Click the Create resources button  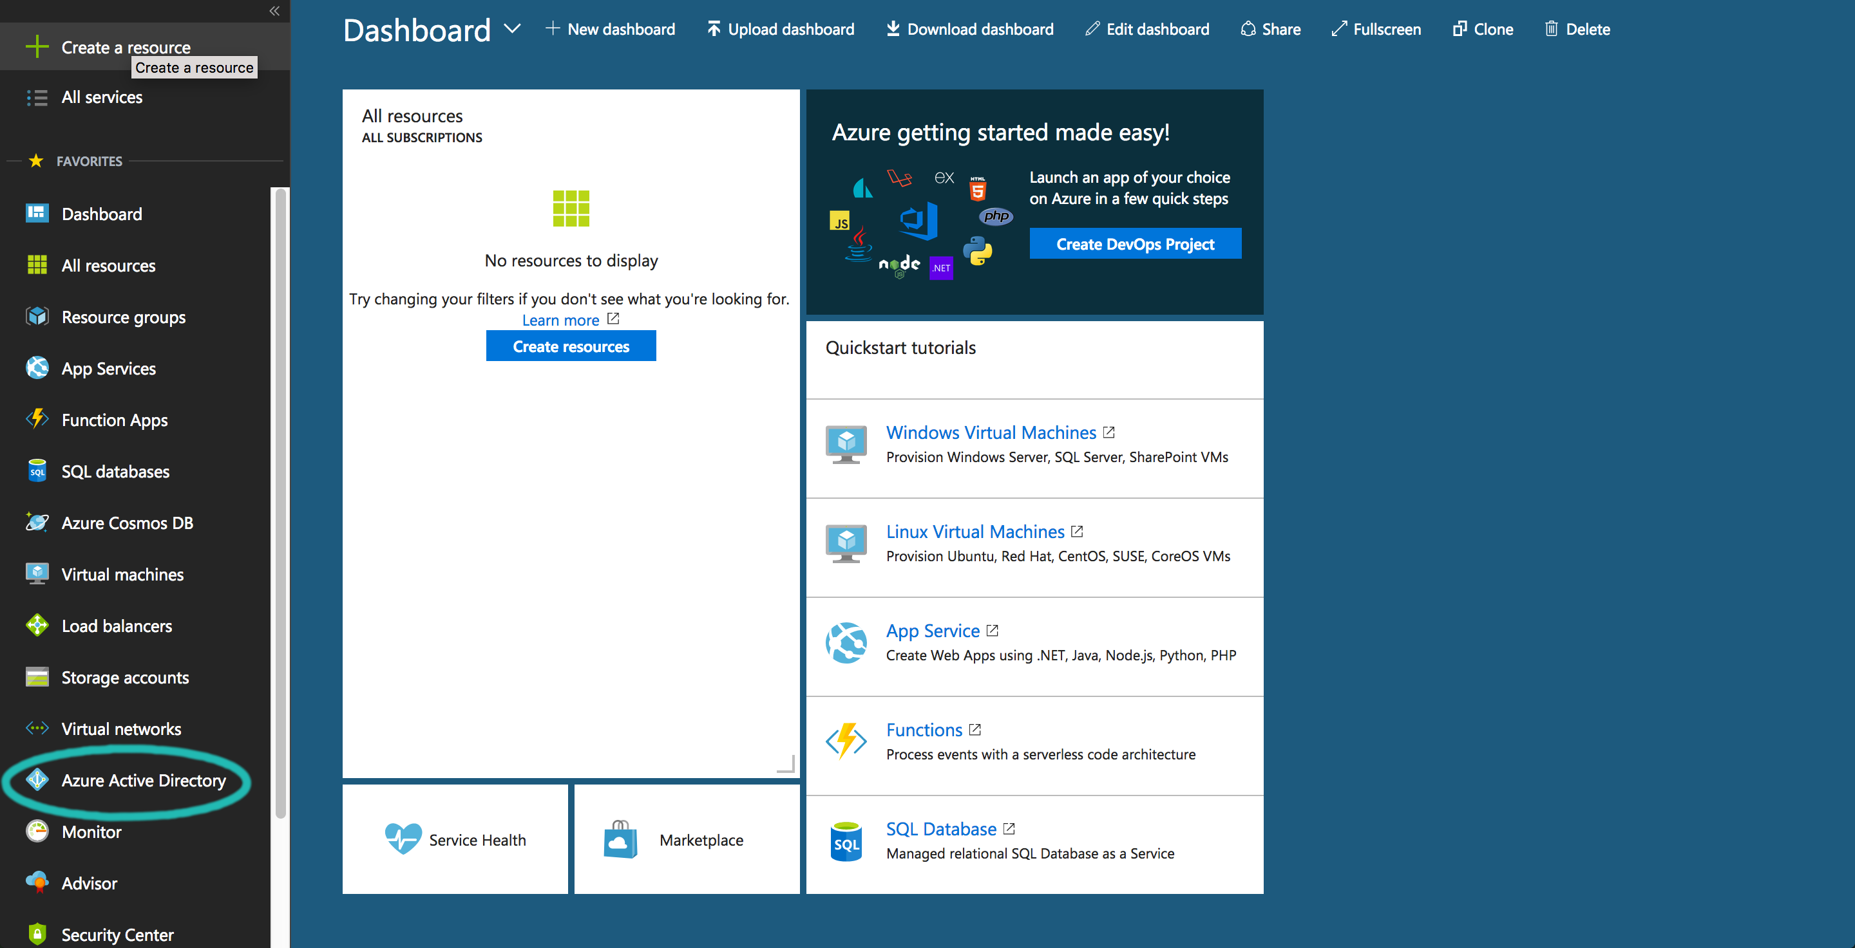pos(570,346)
